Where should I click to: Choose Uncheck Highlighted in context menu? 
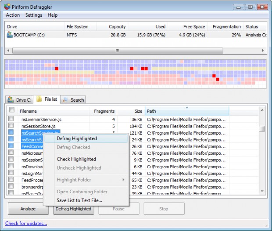pyautogui.click(x=86, y=168)
